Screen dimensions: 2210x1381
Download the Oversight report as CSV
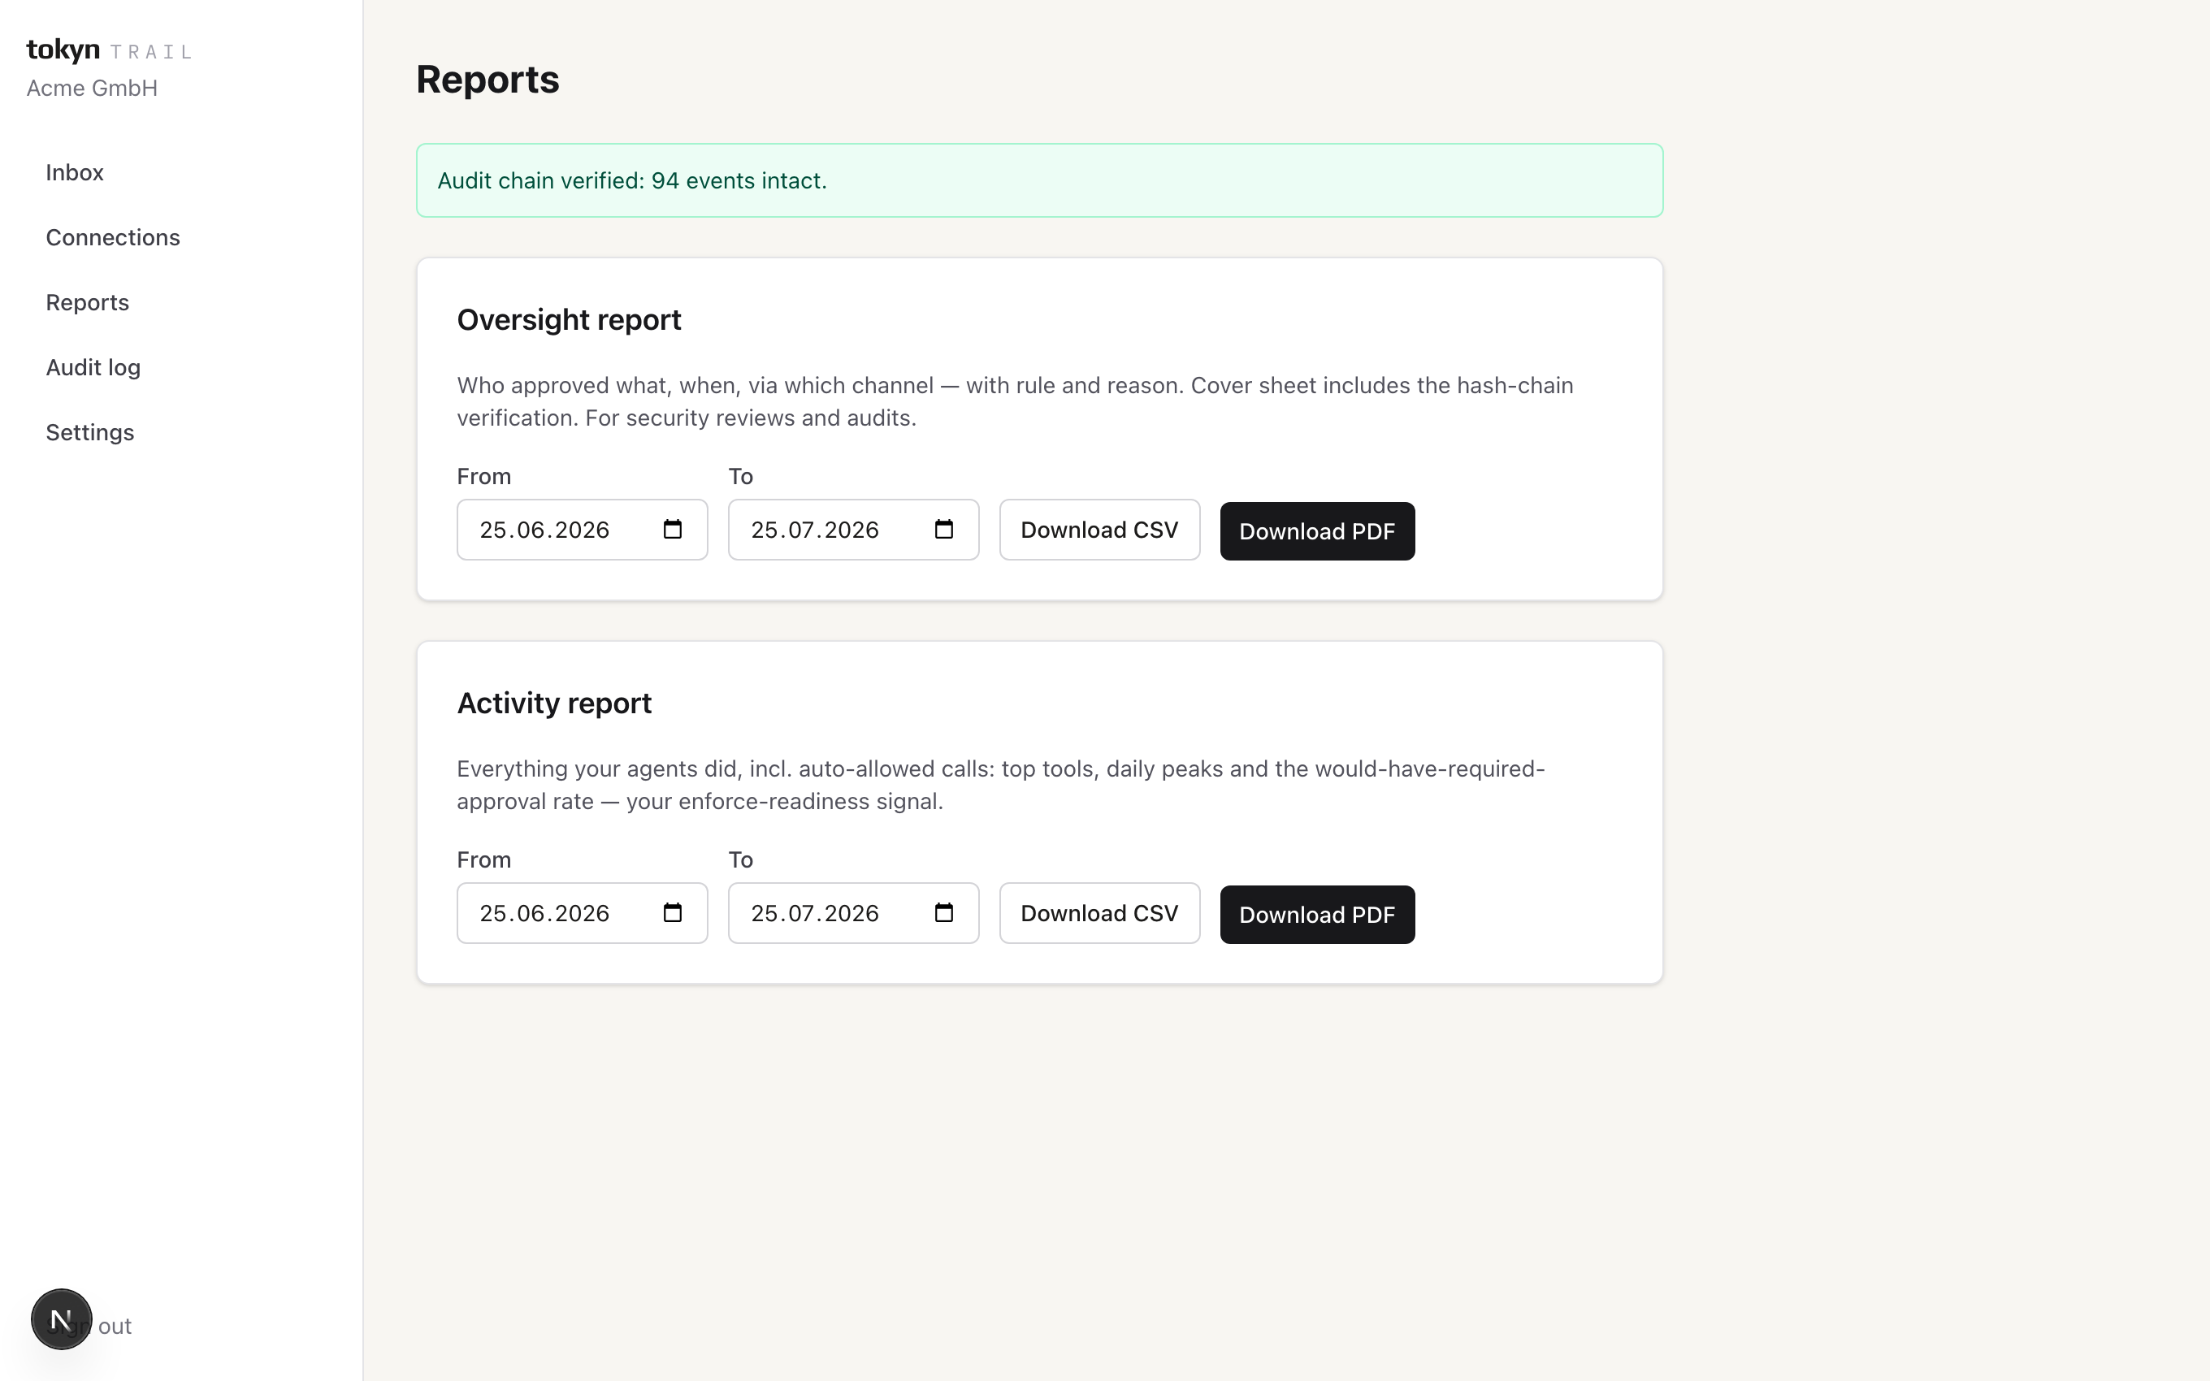tap(1099, 530)
